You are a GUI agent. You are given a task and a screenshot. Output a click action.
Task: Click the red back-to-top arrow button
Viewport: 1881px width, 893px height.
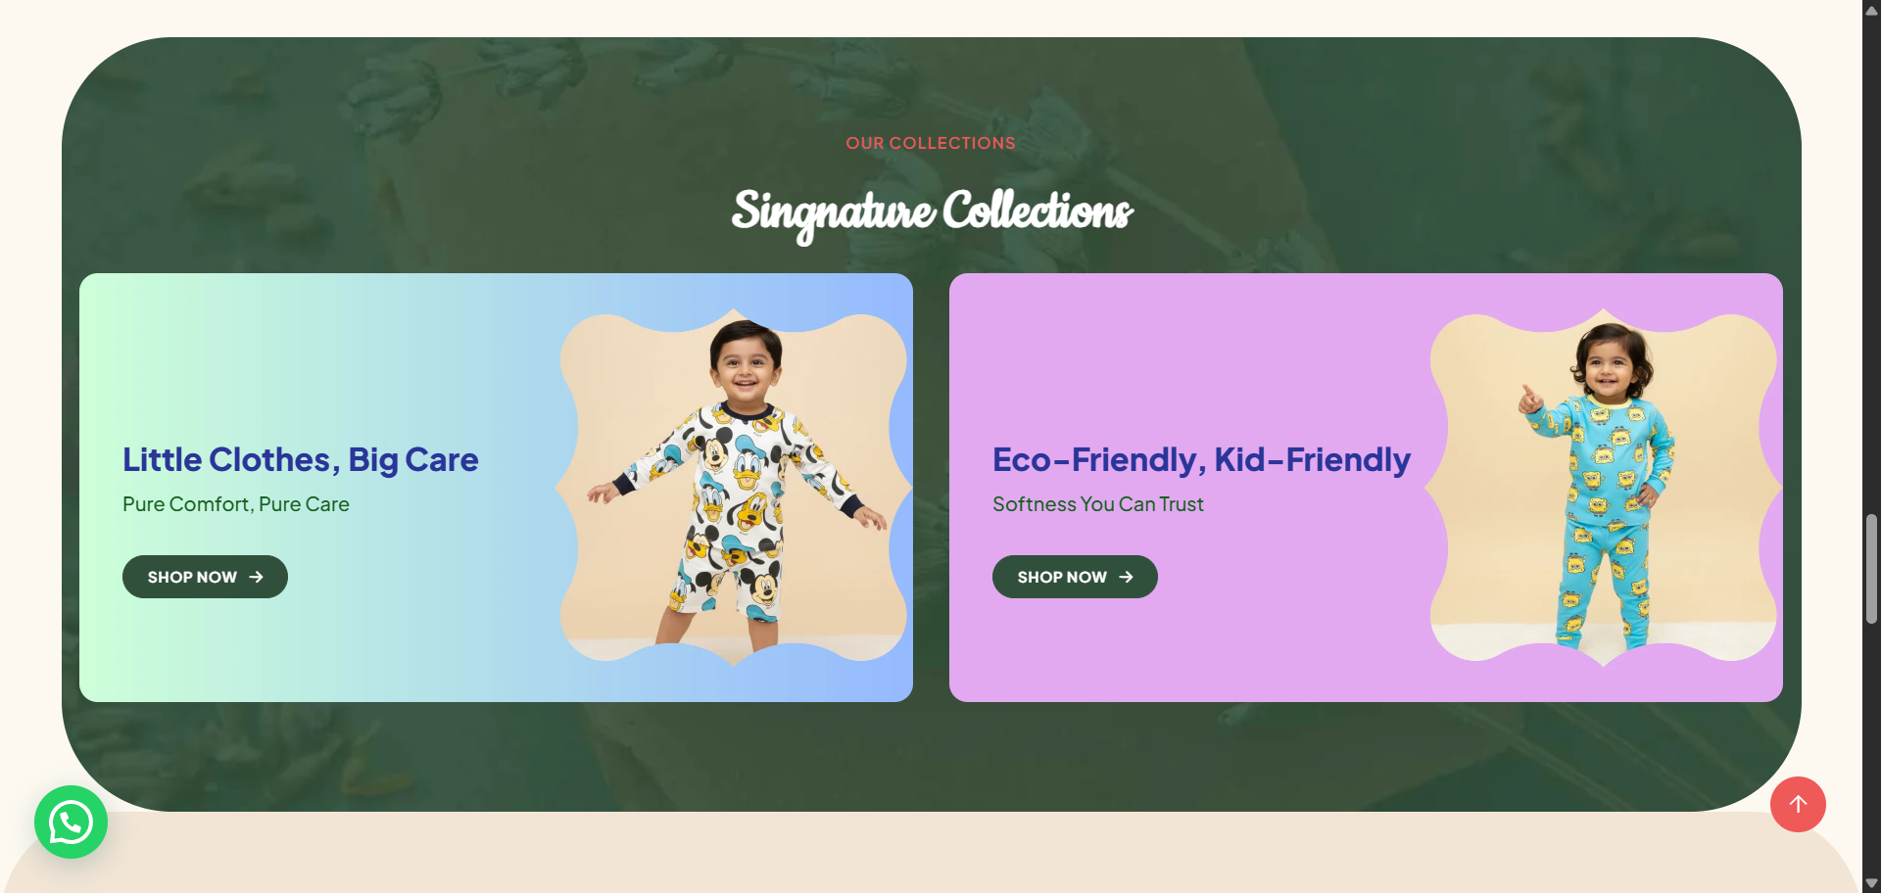click(x=1798, y=805)
